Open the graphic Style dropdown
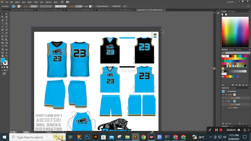This screenshot has width=251, height=141. [92, 6]
